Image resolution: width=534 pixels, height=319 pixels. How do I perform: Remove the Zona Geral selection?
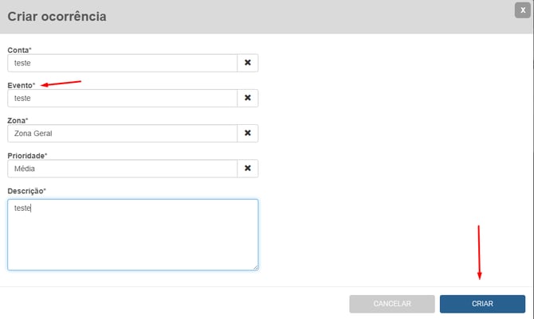pyautogui.click(x=247, y=134)
